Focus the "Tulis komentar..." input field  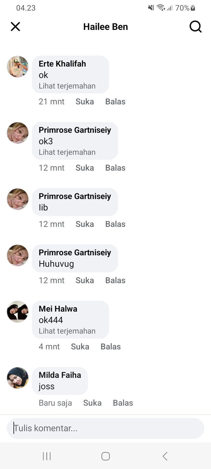tap(105, 428)
